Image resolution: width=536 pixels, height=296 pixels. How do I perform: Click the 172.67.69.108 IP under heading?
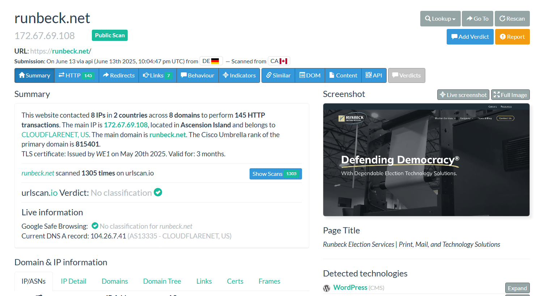pos(44,36)
